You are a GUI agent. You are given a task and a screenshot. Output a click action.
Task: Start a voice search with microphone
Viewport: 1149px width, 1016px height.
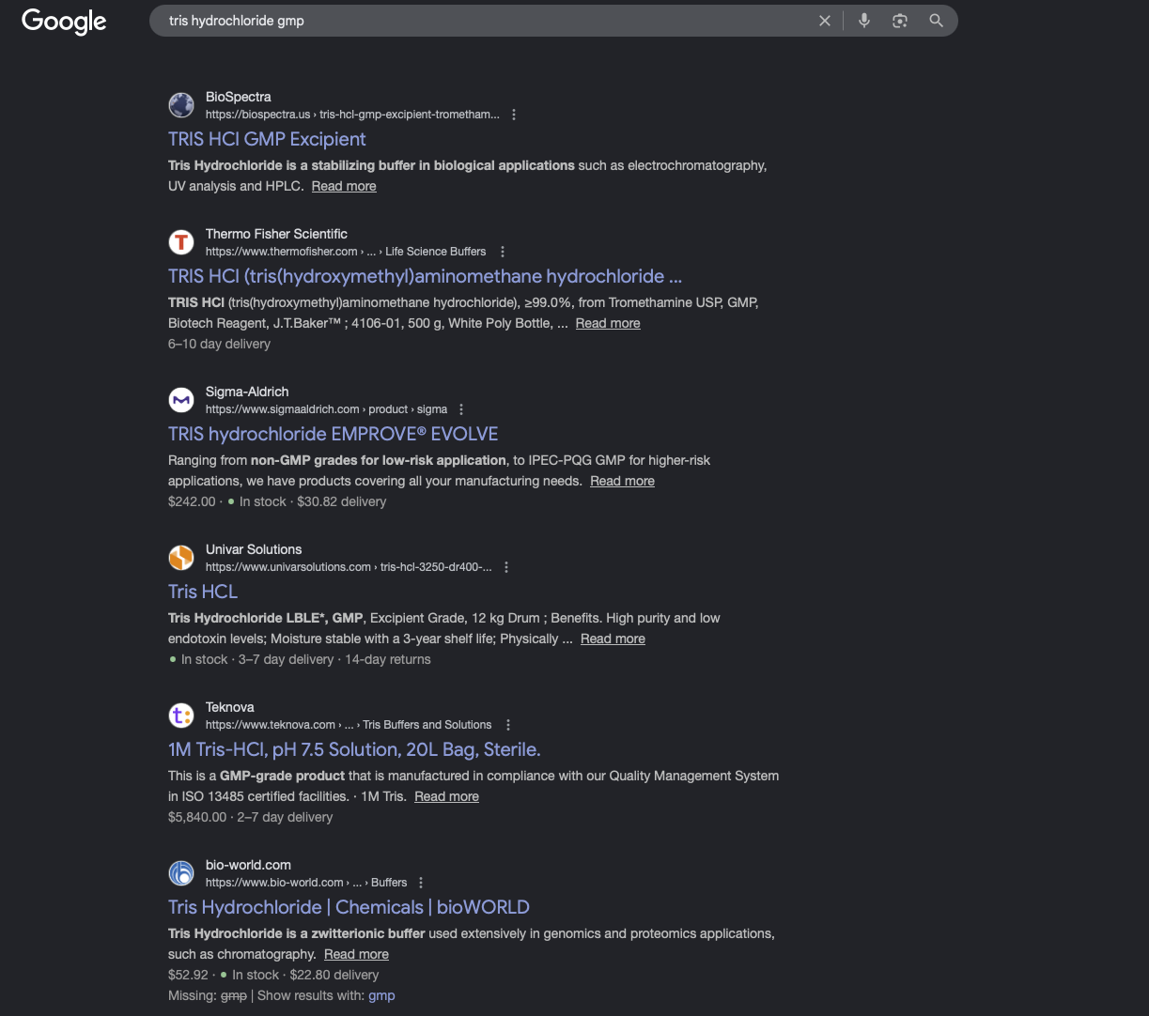(864, 21)
